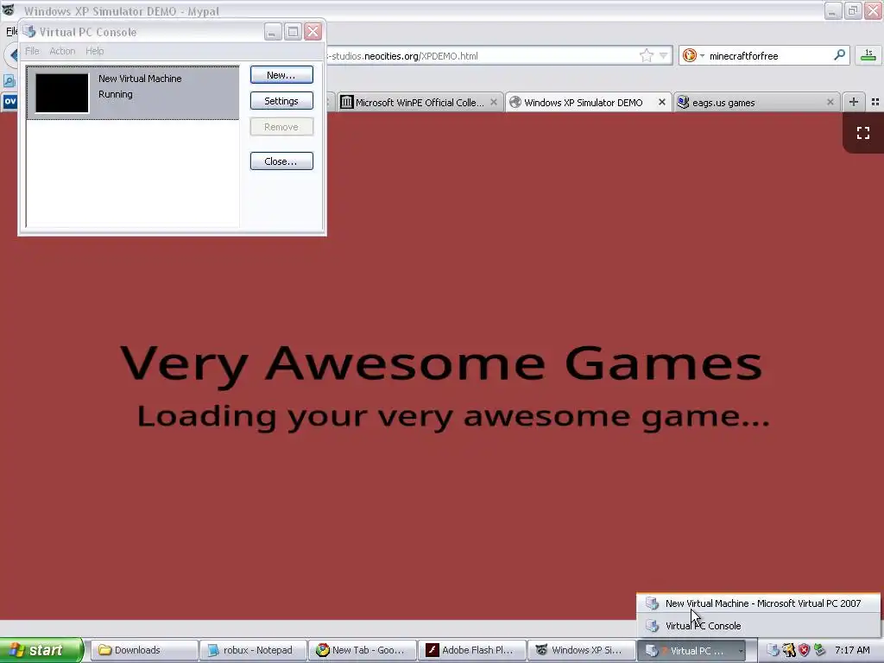Open the File menu in Virtual PC Console

coord(32,51)
